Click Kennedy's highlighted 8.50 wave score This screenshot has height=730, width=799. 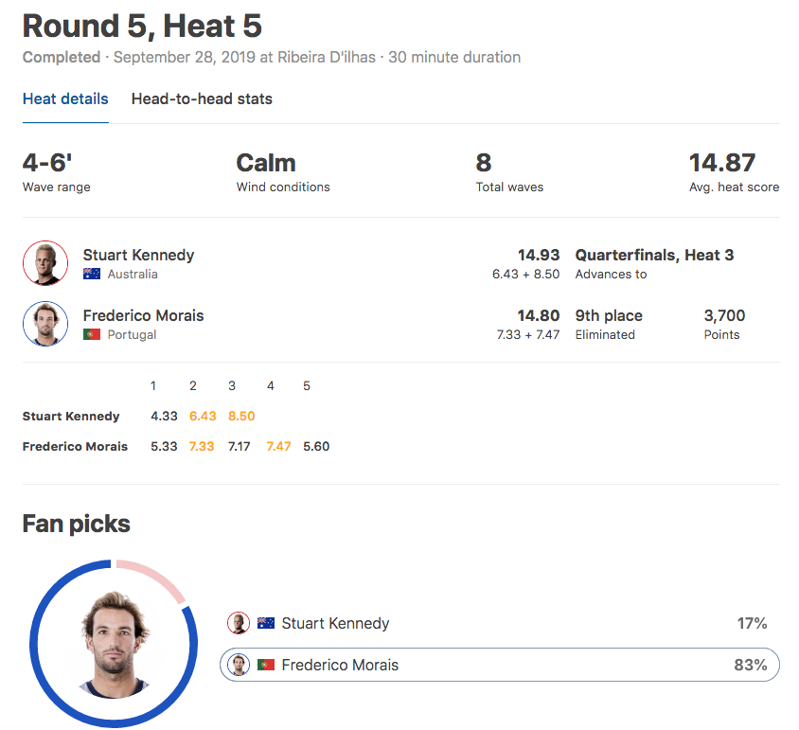tap(241, 416)
